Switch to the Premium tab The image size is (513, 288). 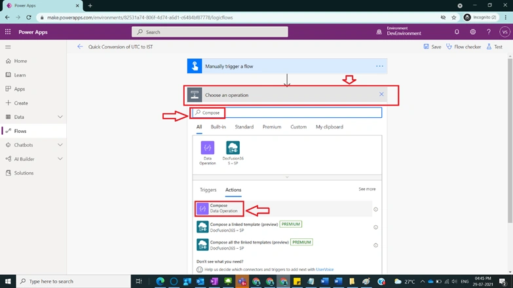coord(272,127)
